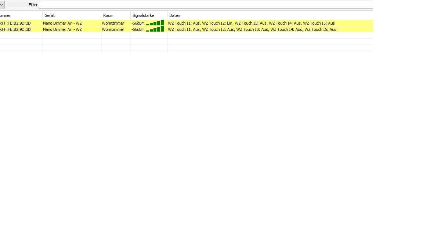423x238 pixels.
Task: Click signal strength bars in first row
Action: point(155,23)
